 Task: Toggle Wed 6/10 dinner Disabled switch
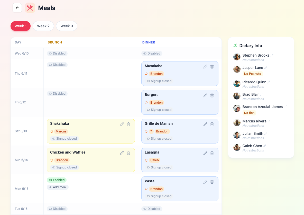[152, 53]
